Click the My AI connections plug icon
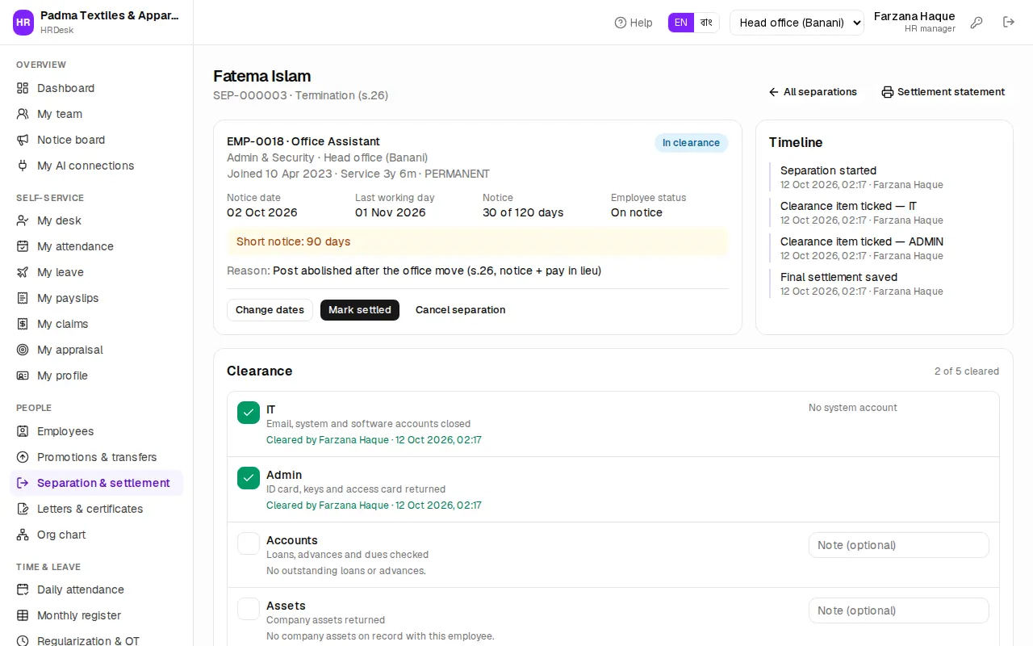 click(23, 166)
